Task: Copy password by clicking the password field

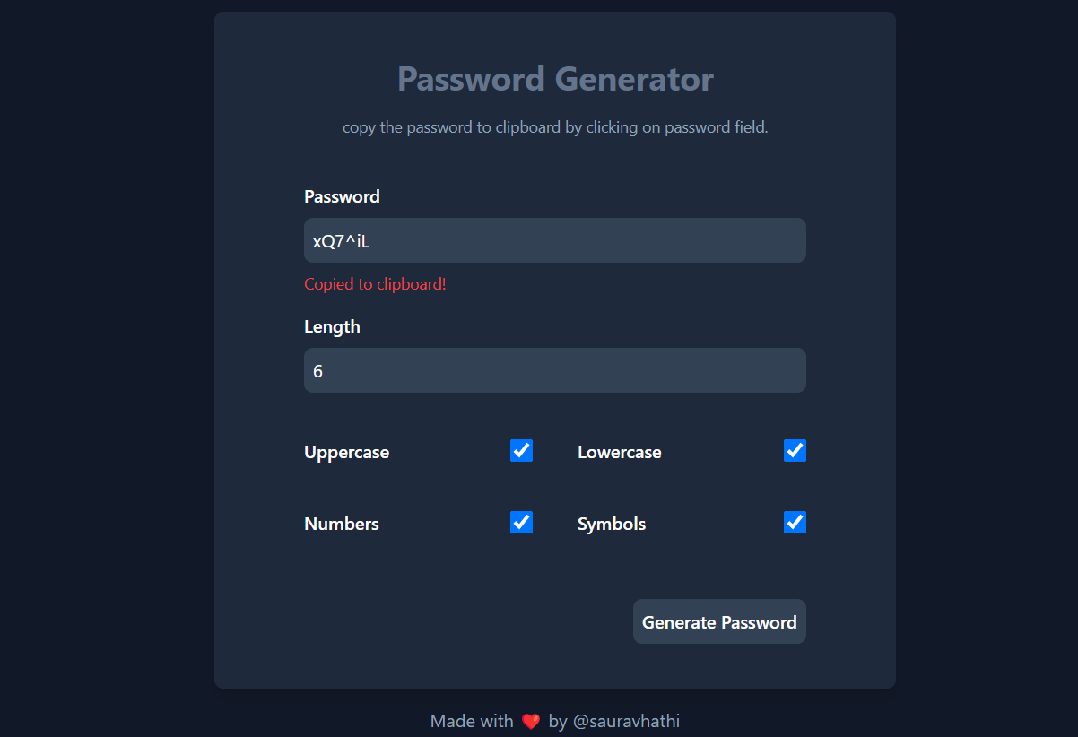Action: click(554, 240)
